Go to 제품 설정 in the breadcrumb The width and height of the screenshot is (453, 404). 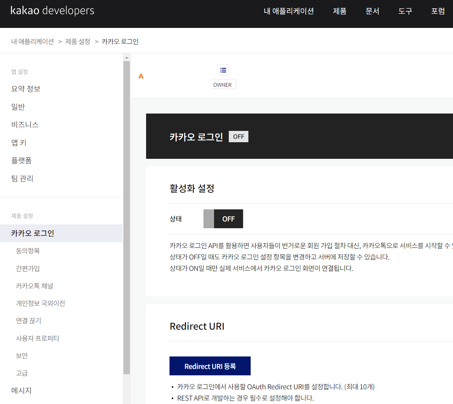click(78, 41)
